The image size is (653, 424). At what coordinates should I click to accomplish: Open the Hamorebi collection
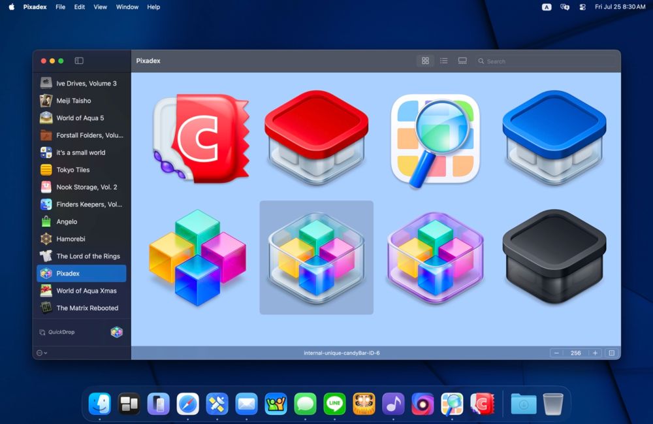(82, 238)
